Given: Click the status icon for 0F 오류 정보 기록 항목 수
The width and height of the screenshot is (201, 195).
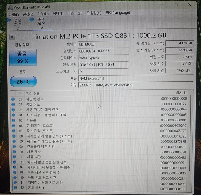Looking at the screenshot, I should click(x=15, y=172).
